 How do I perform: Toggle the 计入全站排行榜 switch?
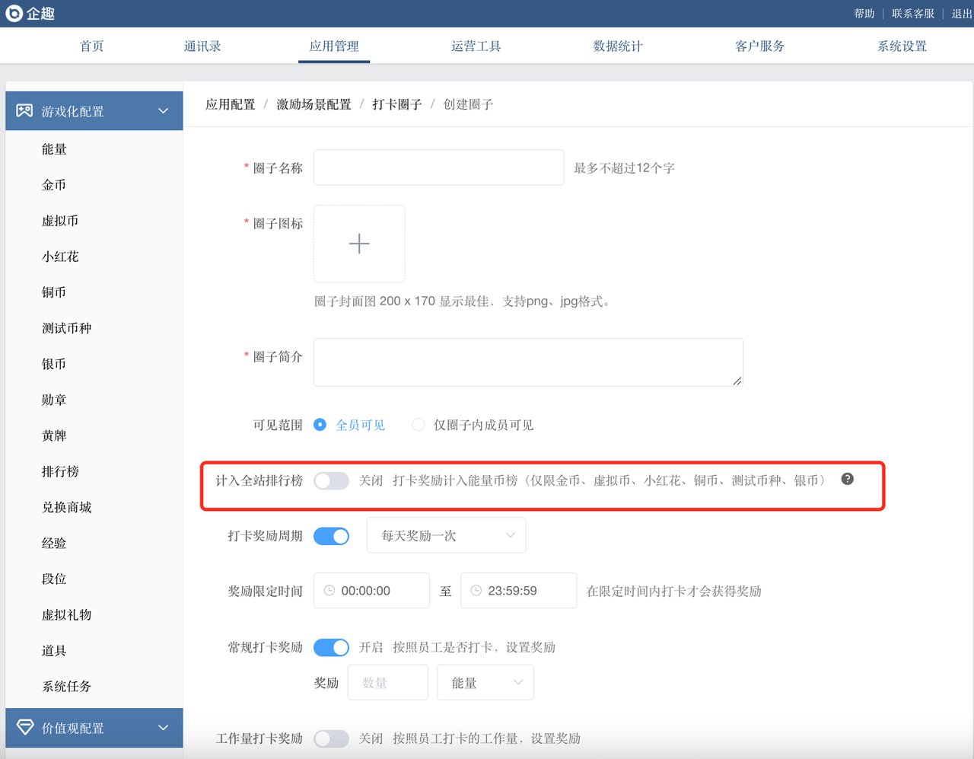[x=332, y=481]
